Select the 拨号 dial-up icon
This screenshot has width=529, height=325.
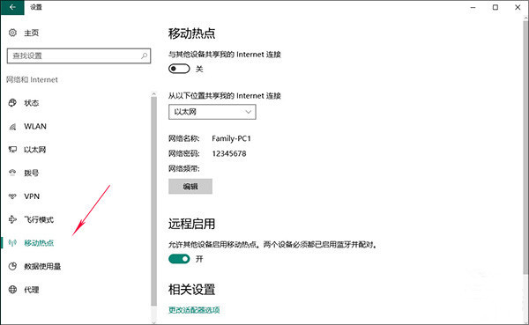12,173
